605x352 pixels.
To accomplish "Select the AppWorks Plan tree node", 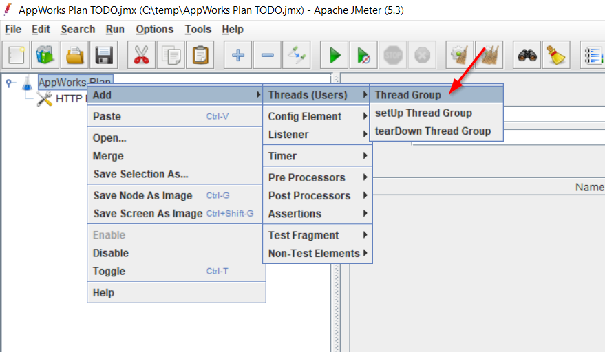I will [x=74, y=82].
